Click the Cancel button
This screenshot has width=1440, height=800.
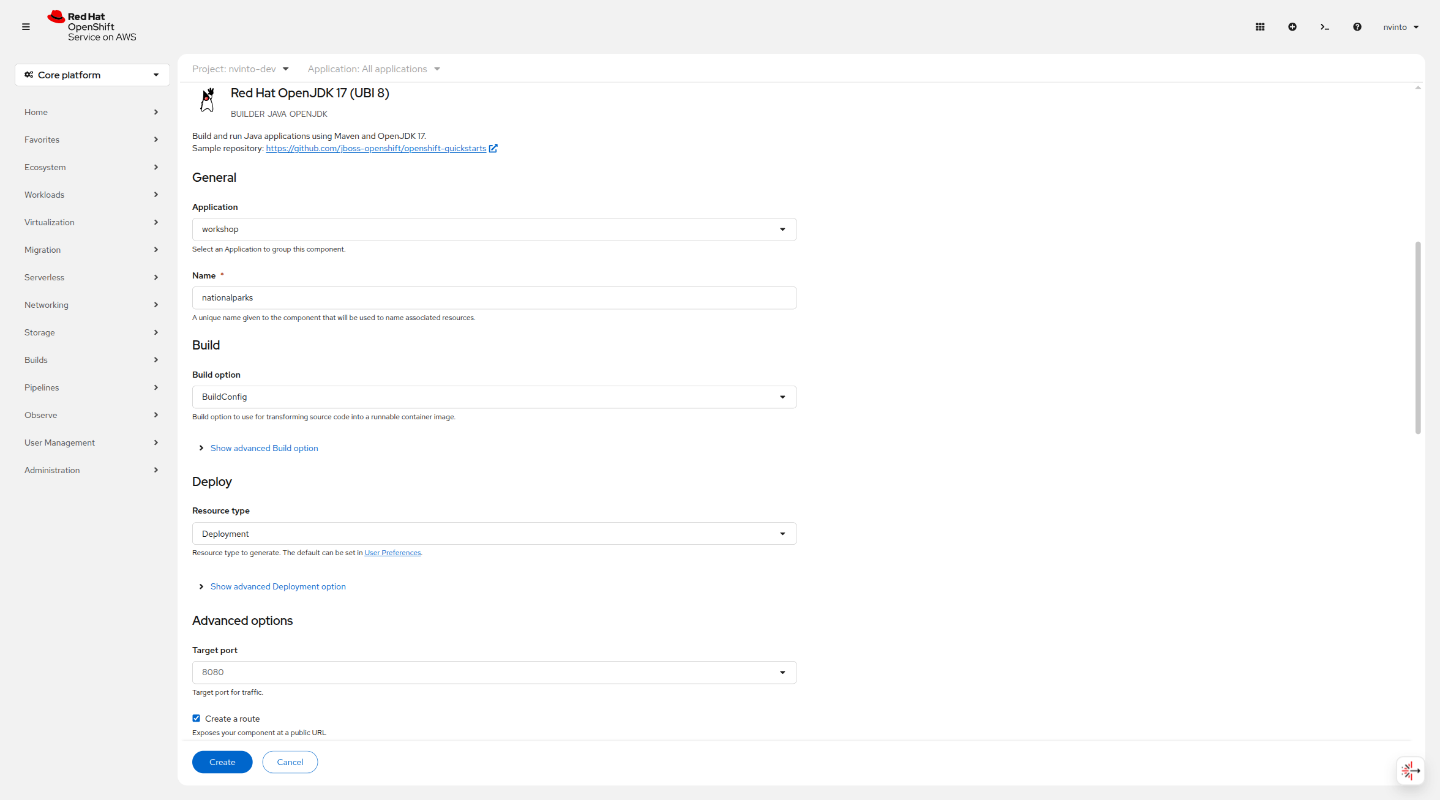point(290,762)
